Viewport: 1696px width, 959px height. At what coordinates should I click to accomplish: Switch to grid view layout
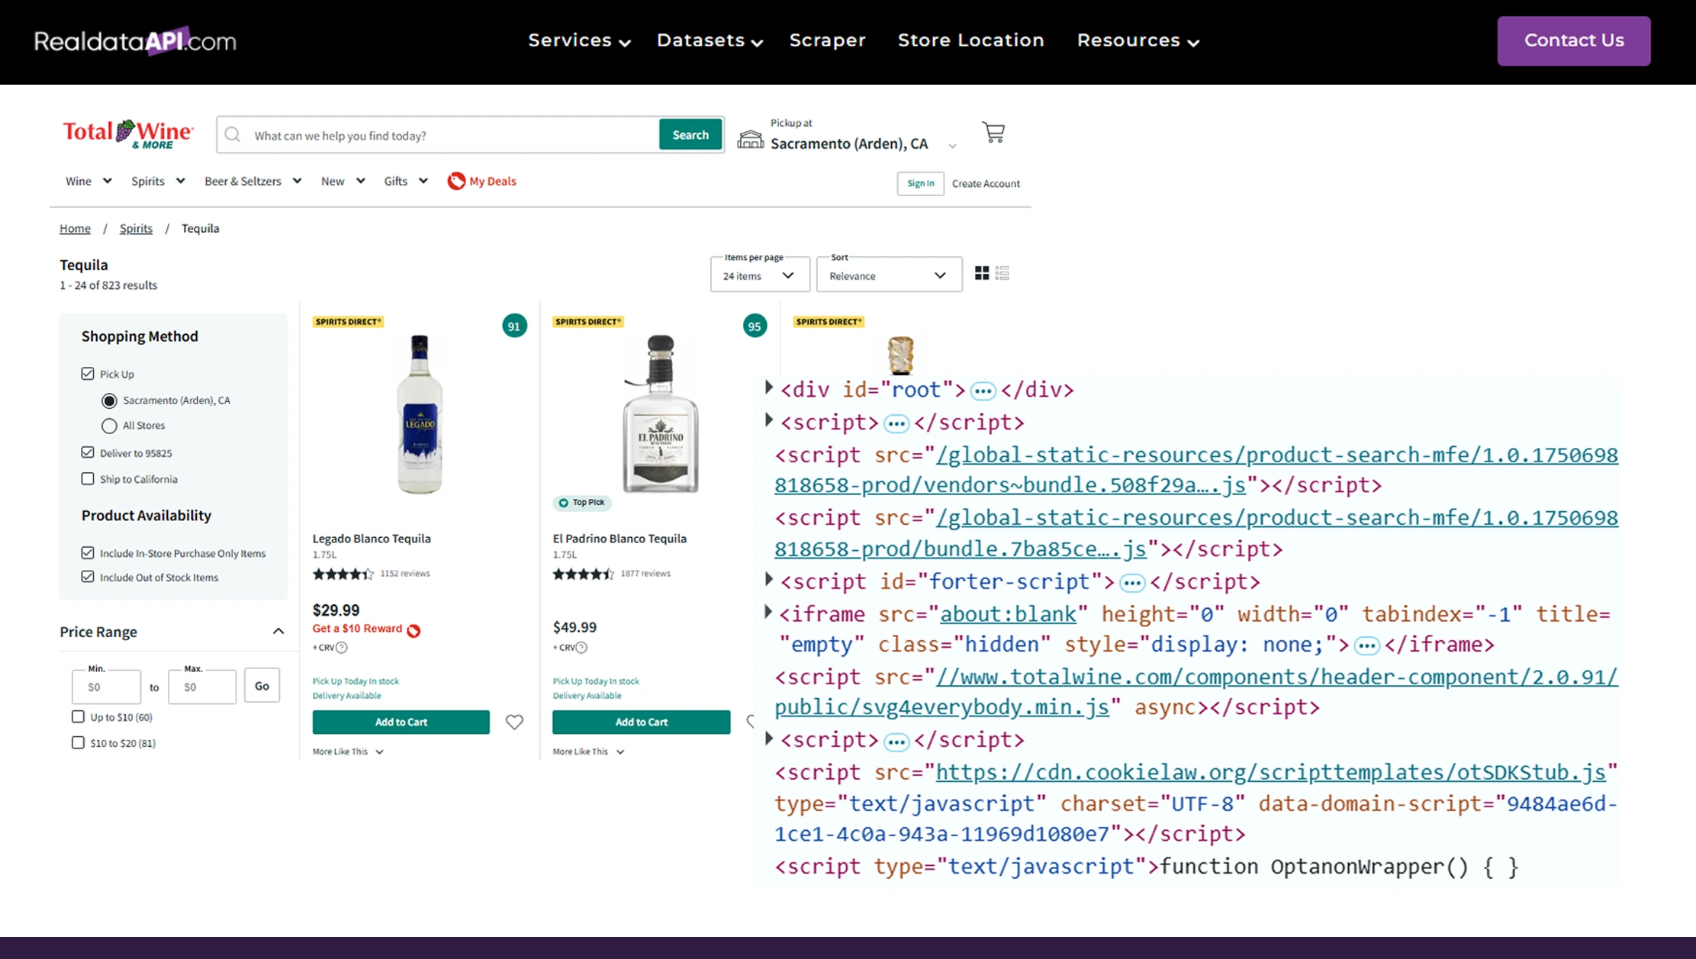point(982,273)
